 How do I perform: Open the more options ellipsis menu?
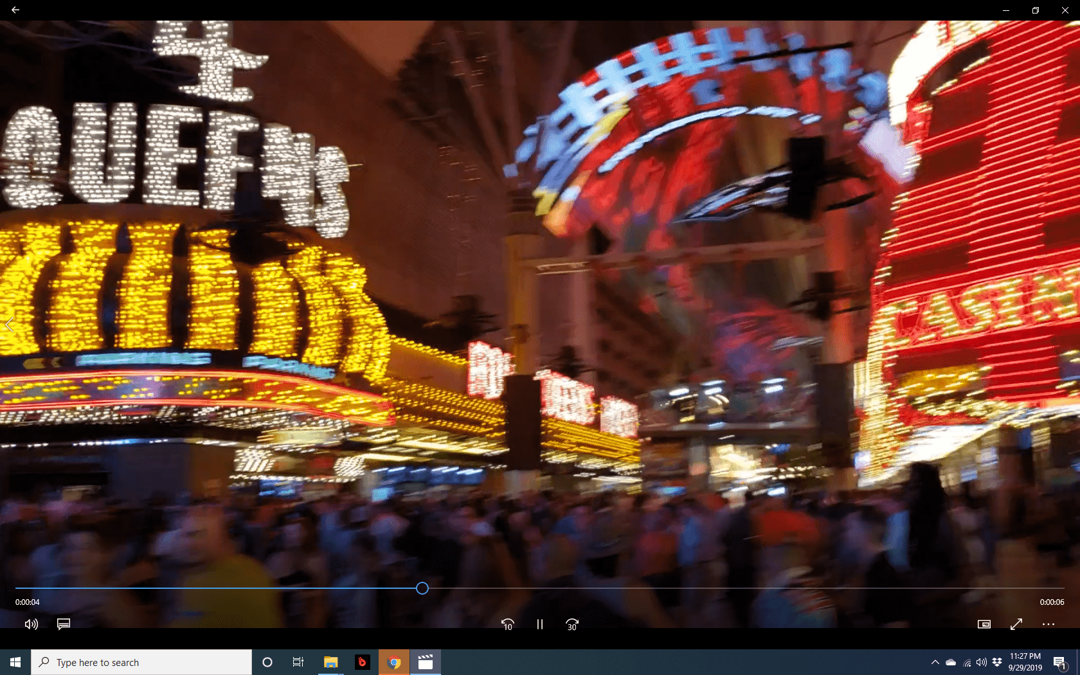click(1048, 624)
